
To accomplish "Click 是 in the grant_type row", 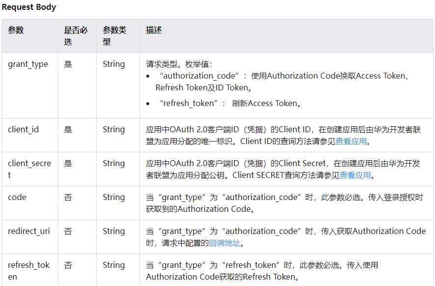I will coord(68,64).
